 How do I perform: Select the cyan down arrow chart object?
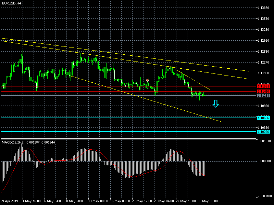pyautogui.click(x=216, y=104)
